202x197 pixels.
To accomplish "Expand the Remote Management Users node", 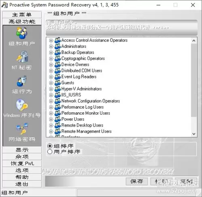I will tap(51, 131).
